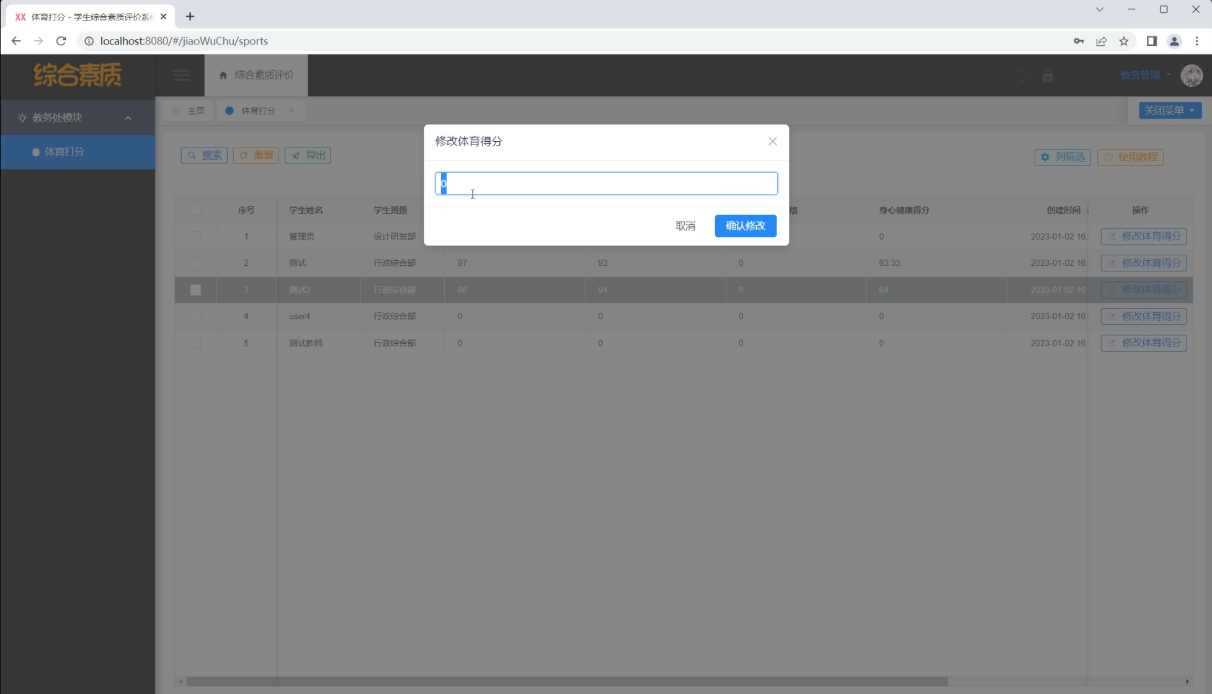Click 取消 button in dialog

(685, 226)
